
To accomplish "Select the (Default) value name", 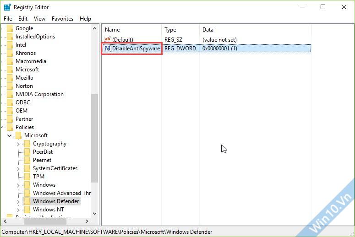I will (x=123, y=40).
